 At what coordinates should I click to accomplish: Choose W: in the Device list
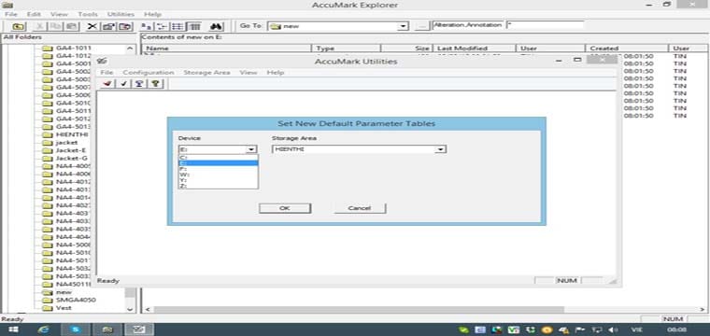[219, 175]
